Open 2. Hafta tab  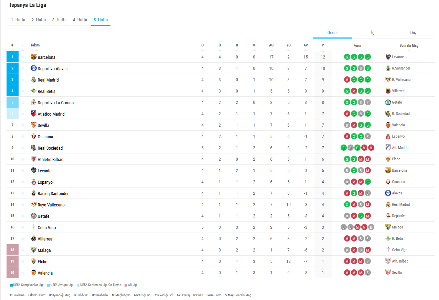(x=39, y=20)
